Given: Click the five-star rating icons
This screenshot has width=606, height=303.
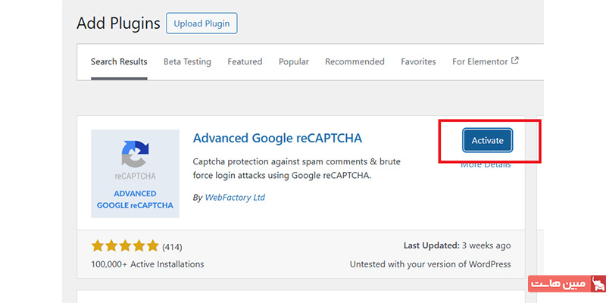Looking at the screenshot, I should [x=125, y=245].
